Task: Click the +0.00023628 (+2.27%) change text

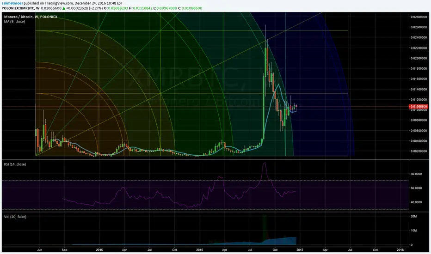Action: tap(84, 8)
